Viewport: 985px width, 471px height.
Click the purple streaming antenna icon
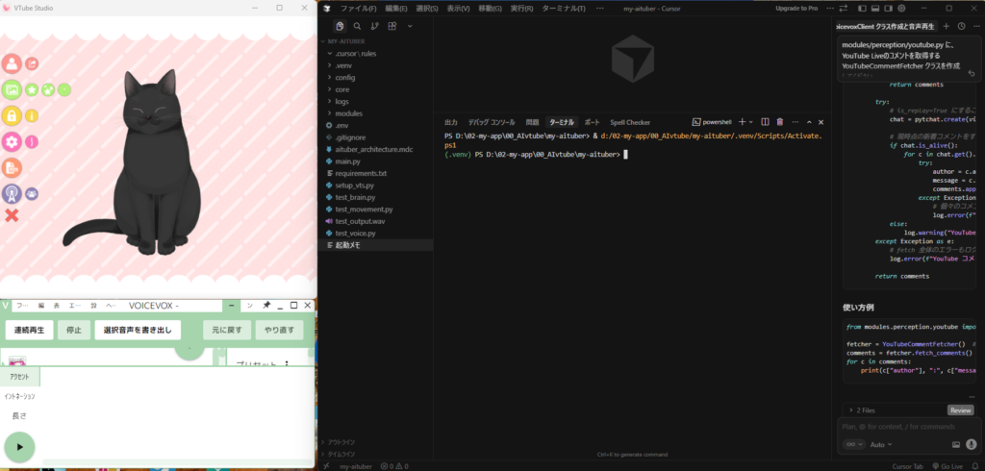click(12, 193)
